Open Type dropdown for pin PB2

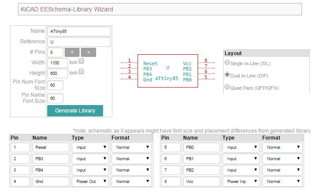[241, 170]
